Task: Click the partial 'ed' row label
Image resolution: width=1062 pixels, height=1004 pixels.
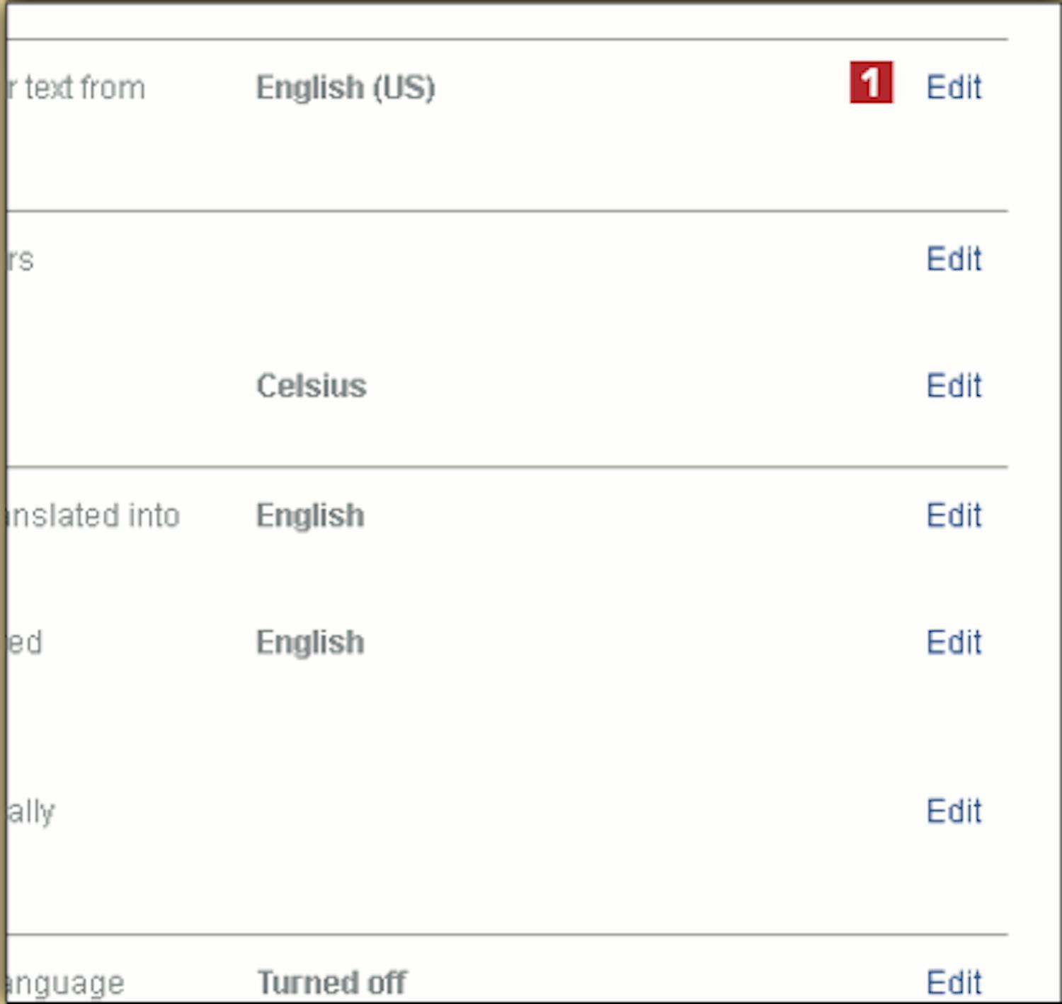Action: tap(25, 642)
